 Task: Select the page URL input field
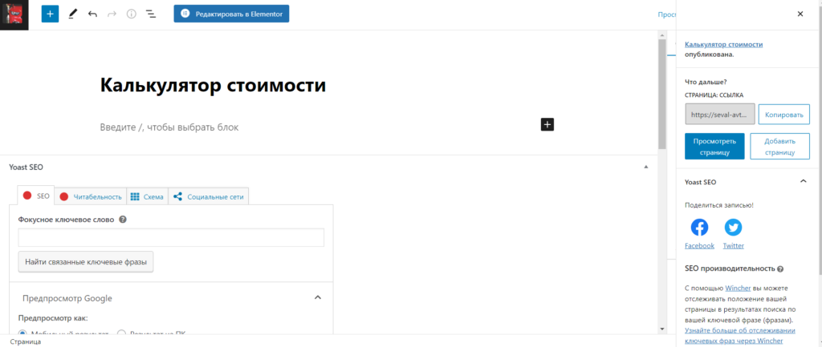(x=720, y=114)
